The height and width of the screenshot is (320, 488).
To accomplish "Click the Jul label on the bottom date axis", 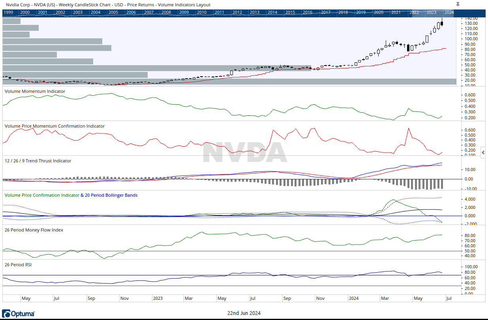I will (x=449, y=298).
